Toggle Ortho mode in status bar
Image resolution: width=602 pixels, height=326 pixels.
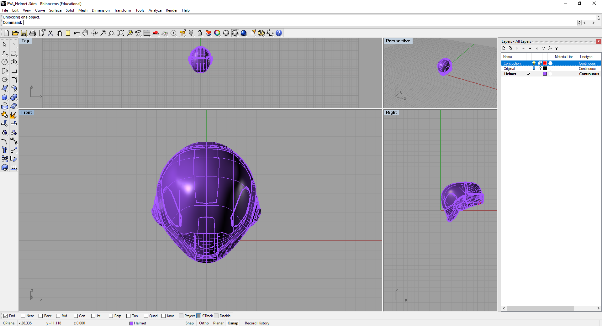click(x=204, y=323)
